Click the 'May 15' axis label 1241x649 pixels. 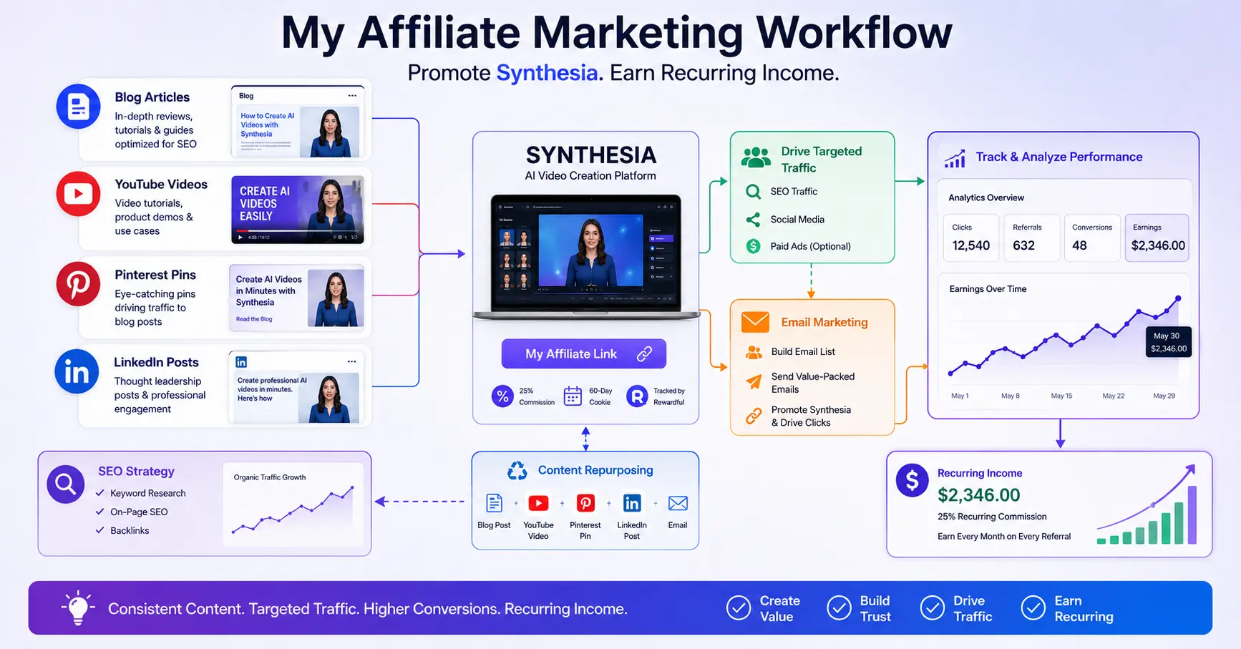[1061, 396]
